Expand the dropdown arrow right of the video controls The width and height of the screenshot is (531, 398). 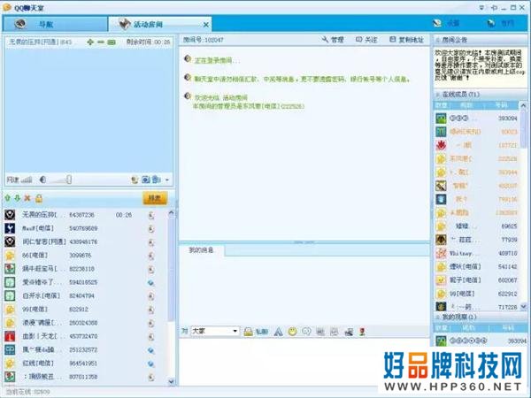click(x=167, y=180)
